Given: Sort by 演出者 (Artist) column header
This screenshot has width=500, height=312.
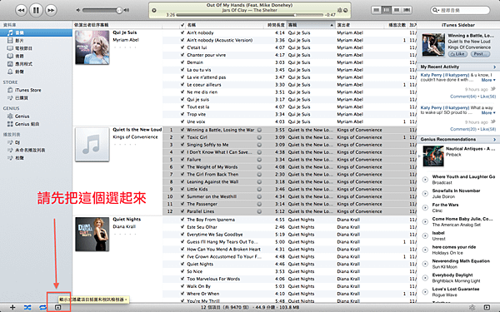Looking at the screenshot, I should pyautogui.click(x=359, y=25).
